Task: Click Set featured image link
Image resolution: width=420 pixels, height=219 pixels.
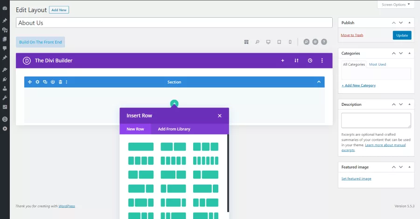Action: pos(356,178)
